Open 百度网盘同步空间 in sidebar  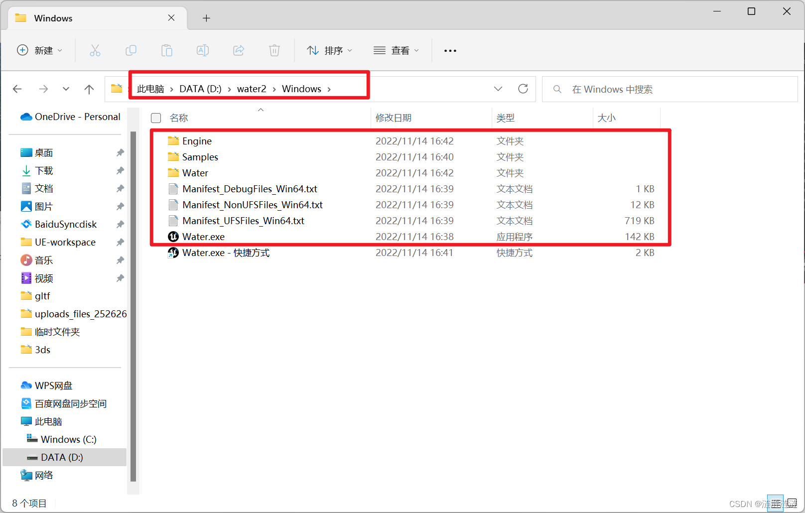[x=64, y=403]
